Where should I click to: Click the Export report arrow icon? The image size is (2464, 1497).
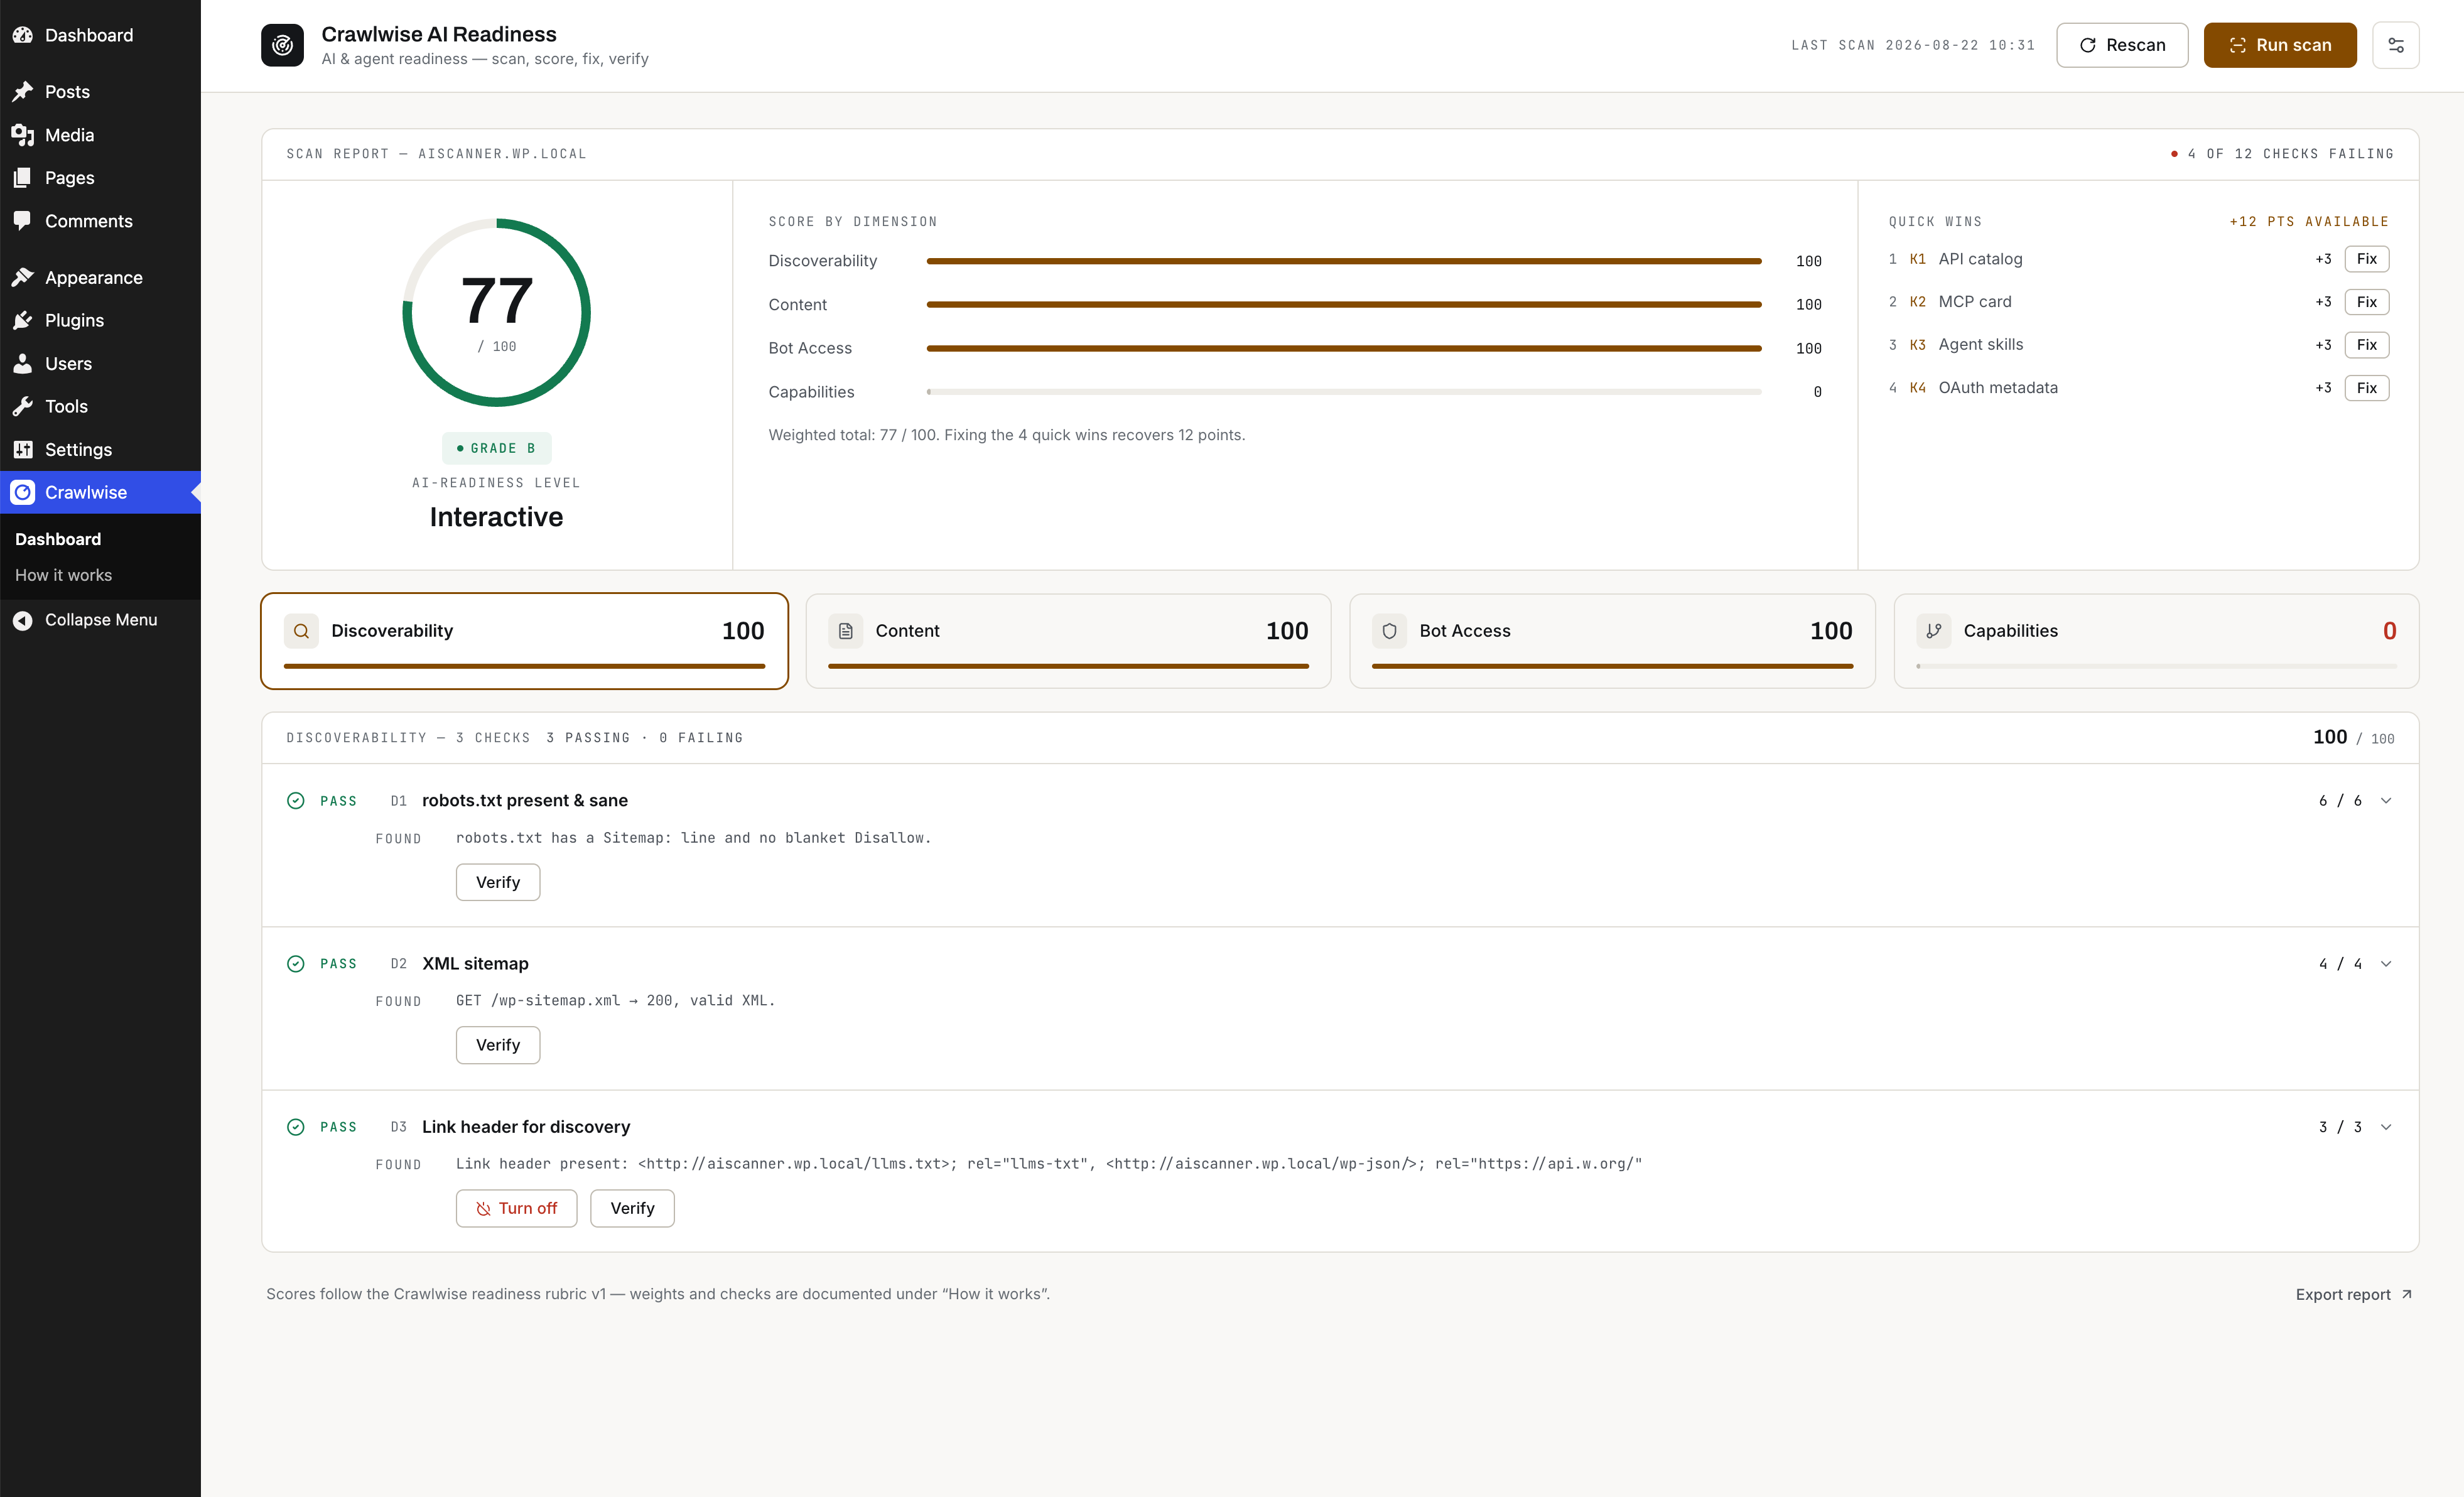[2406, 1294]
